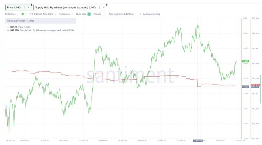Click the green 15.755 price axis label
The image size is (262, 145).
tap(245, 61)
